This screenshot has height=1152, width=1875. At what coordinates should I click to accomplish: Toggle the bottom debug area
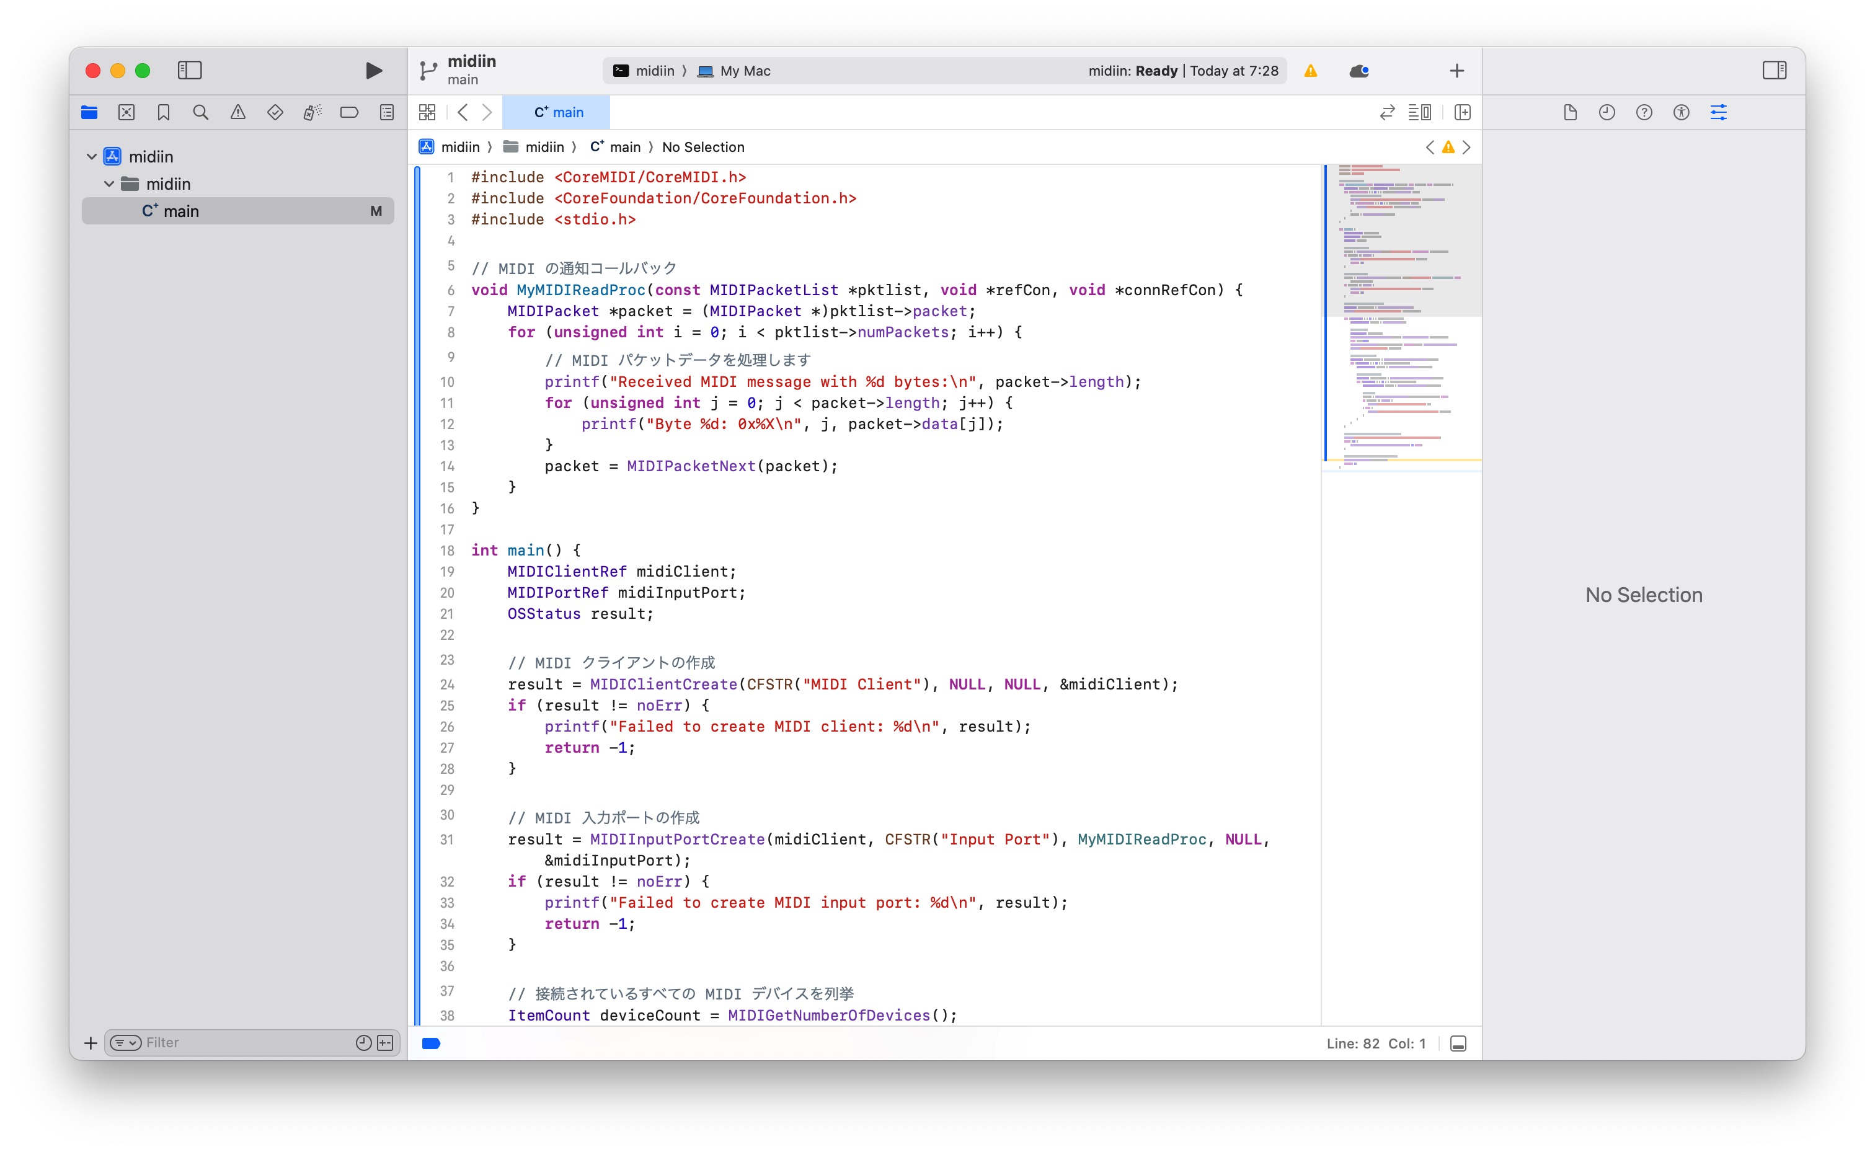(x=1458, y=1043)
